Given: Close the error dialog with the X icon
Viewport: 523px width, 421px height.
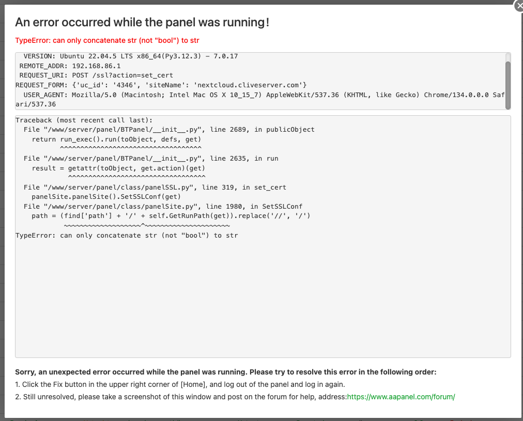Looking at the screenshot, I should pyautogui.click(x=518, y=6).
